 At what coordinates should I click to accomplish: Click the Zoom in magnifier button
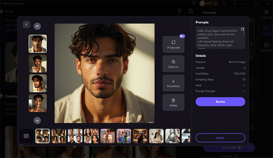pos(173,64)
